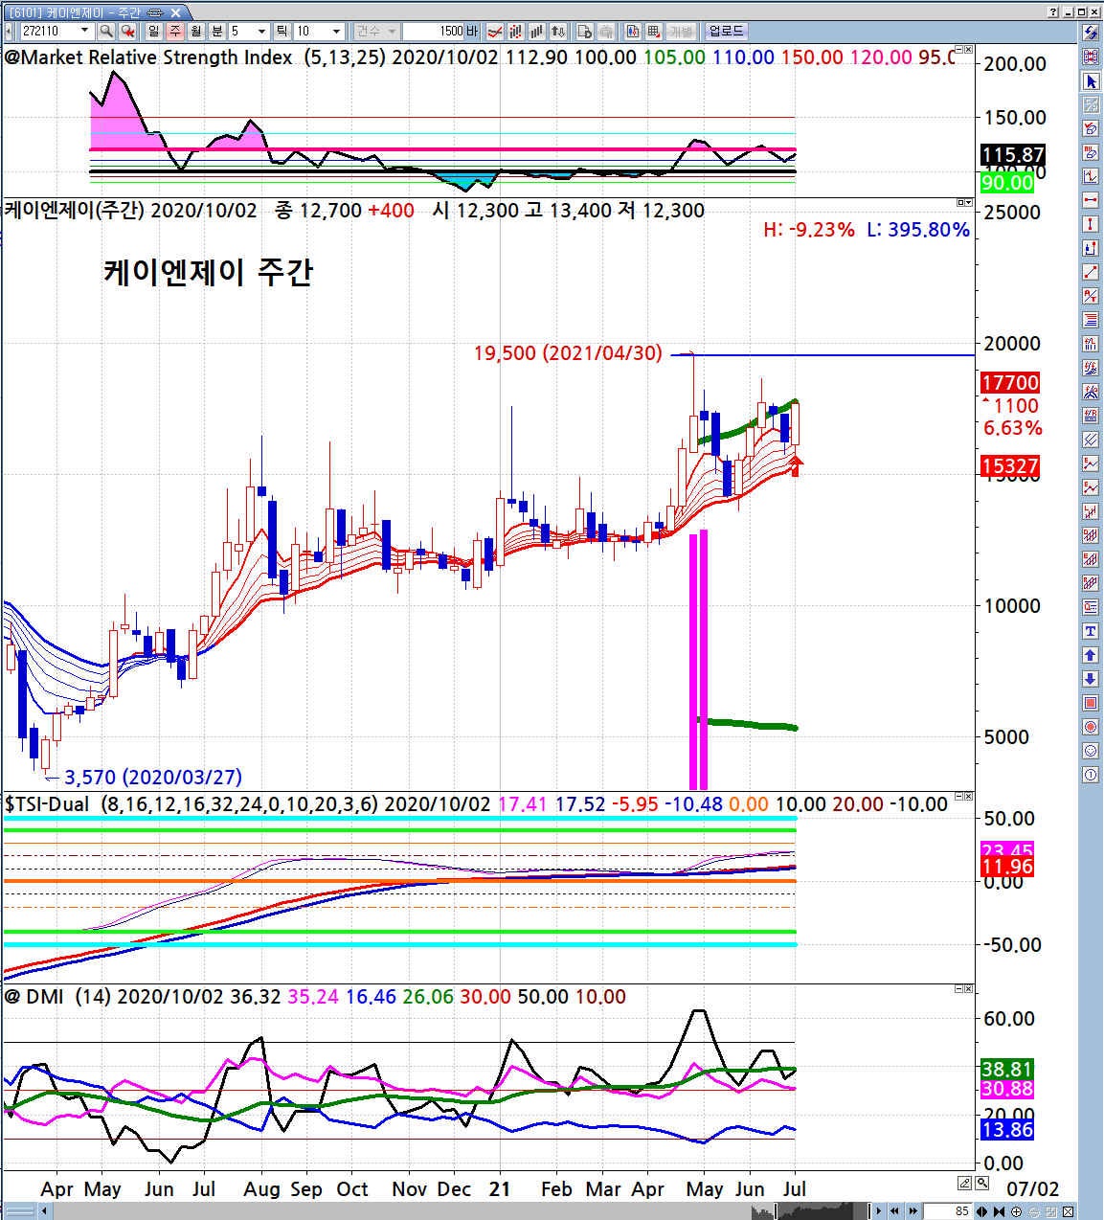The height and width of the screenshot is (1220, 1104).
Task: Insert an up arrow marker
Action: (x=1091, y=655)
